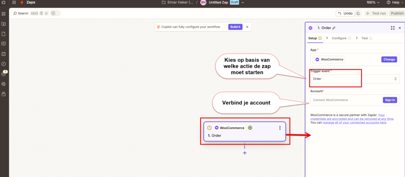Click the Untitled Zap title
The width and height of the screenshot is (405, 177).
(x=218, y=2)
